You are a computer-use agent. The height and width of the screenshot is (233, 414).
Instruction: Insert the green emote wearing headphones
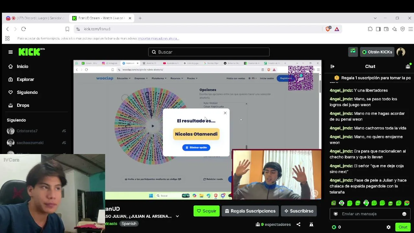366,203
